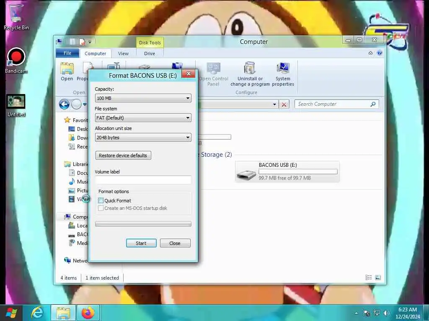429x321 pixels.
Task: Click the Start format button
Action: [141, 243]
